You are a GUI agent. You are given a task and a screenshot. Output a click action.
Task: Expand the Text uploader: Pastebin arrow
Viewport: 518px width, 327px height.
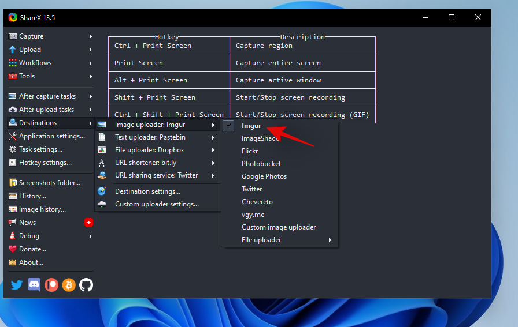(x=213, y=137)
